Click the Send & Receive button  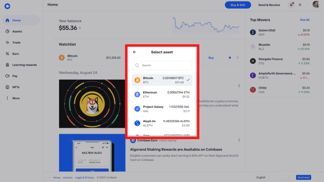pyautogui.click(x=269, y=5)
